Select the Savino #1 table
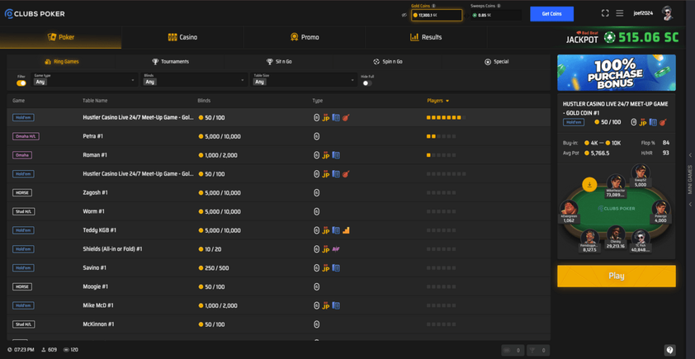Image resolution: width=695 pixels, height=359 pixels. pyautogui.click(x=278, y=268)
